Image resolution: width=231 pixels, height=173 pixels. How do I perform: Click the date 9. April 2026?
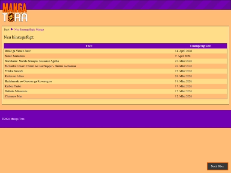click(x=183, y=56)
